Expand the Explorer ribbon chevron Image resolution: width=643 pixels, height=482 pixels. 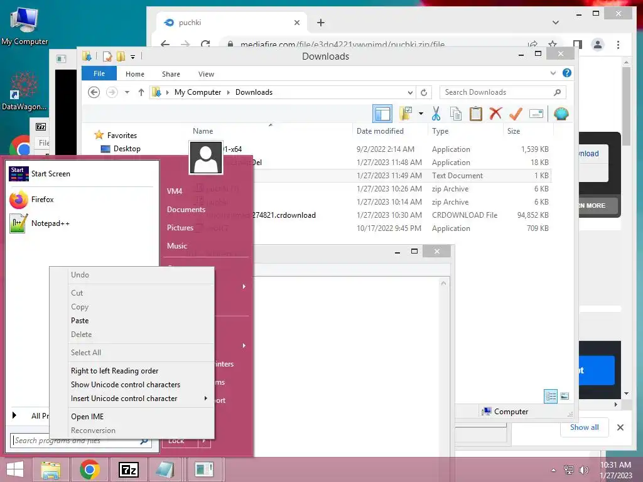tap(553, 73)
